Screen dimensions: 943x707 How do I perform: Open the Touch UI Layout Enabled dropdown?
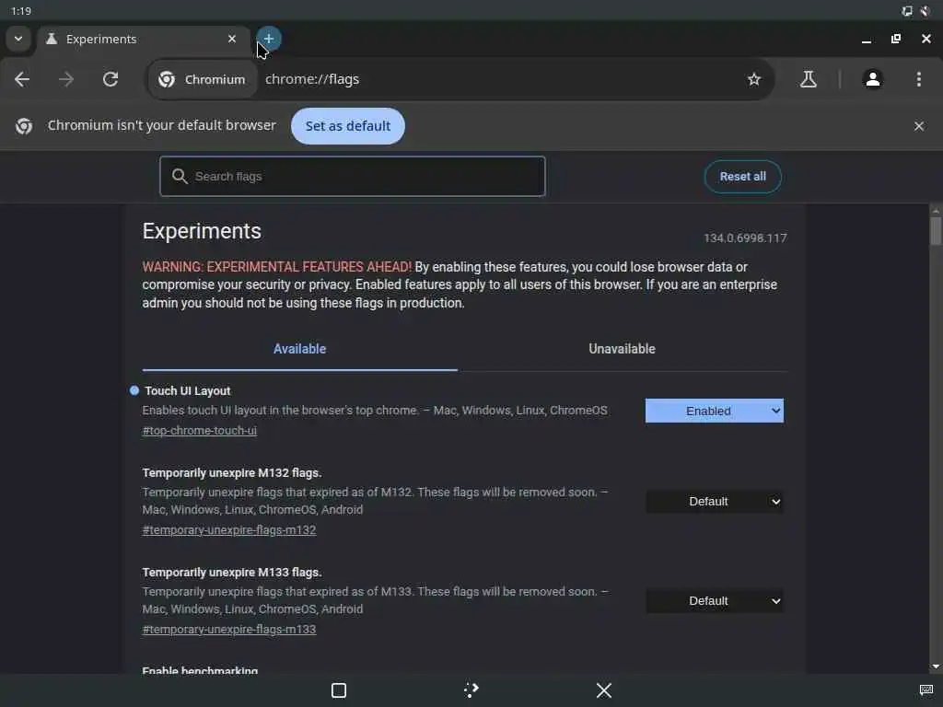click(715, 411)
